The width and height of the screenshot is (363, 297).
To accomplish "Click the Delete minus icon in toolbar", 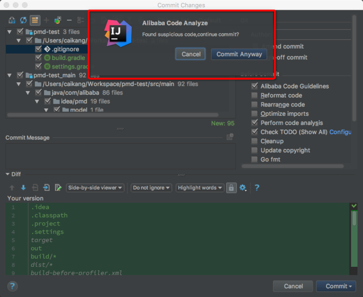I will 69,20.
